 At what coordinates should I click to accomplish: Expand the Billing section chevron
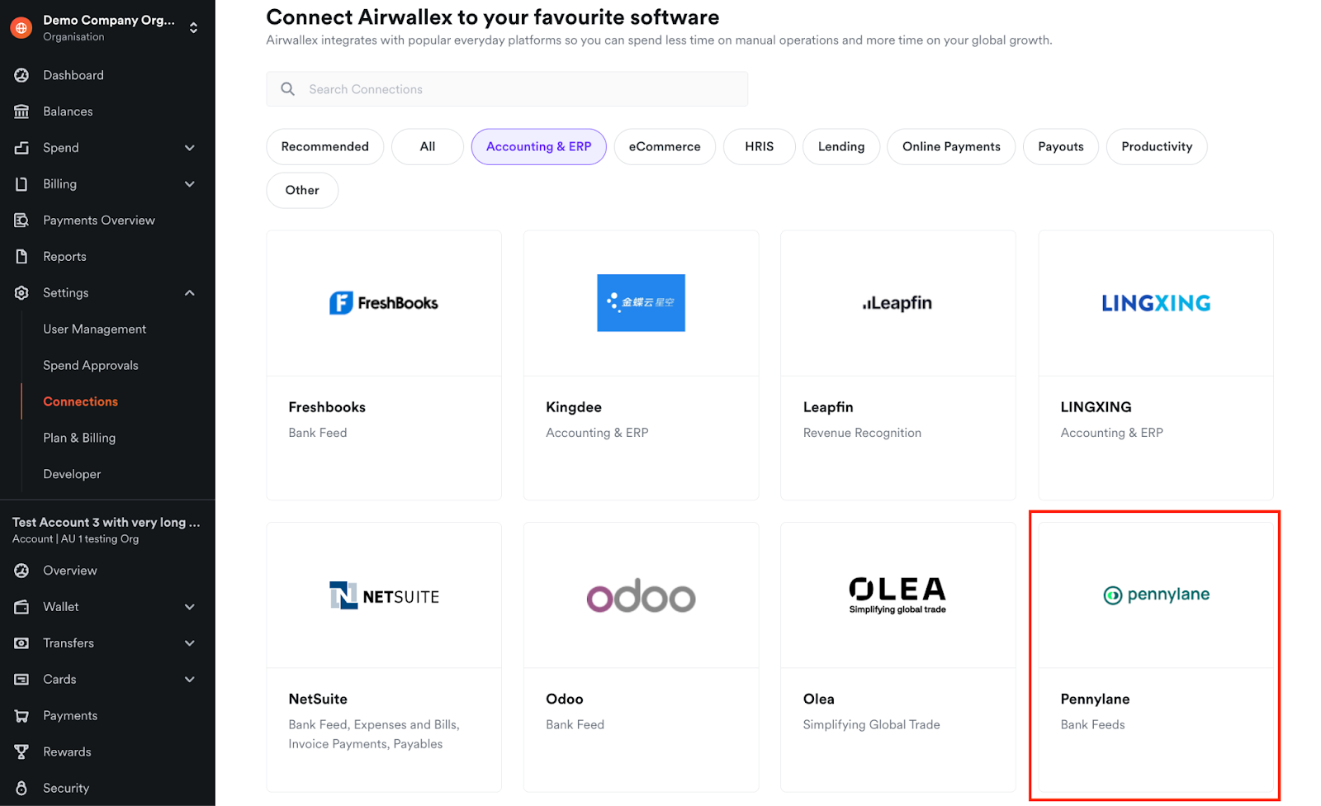point(190,184)
